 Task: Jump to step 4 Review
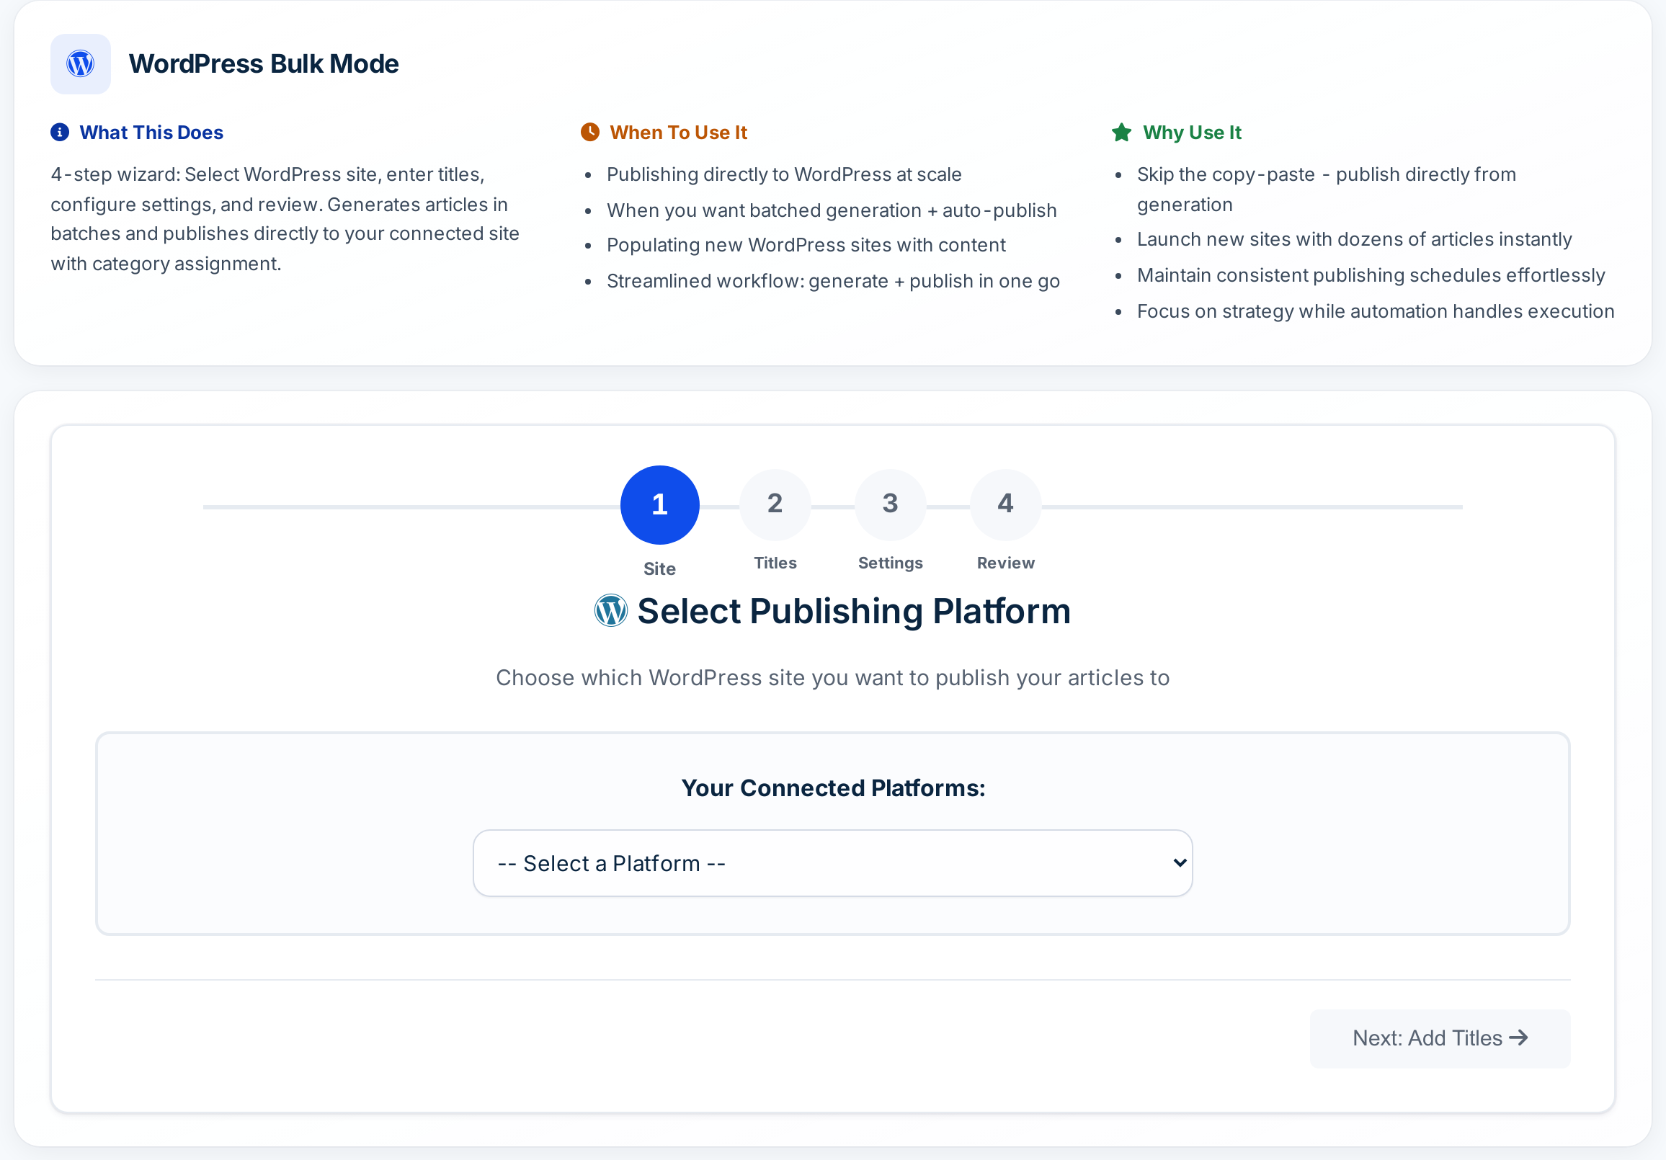[x=1006, y=505]
